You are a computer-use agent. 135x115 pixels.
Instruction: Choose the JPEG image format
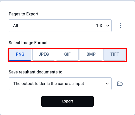point(44,55)
